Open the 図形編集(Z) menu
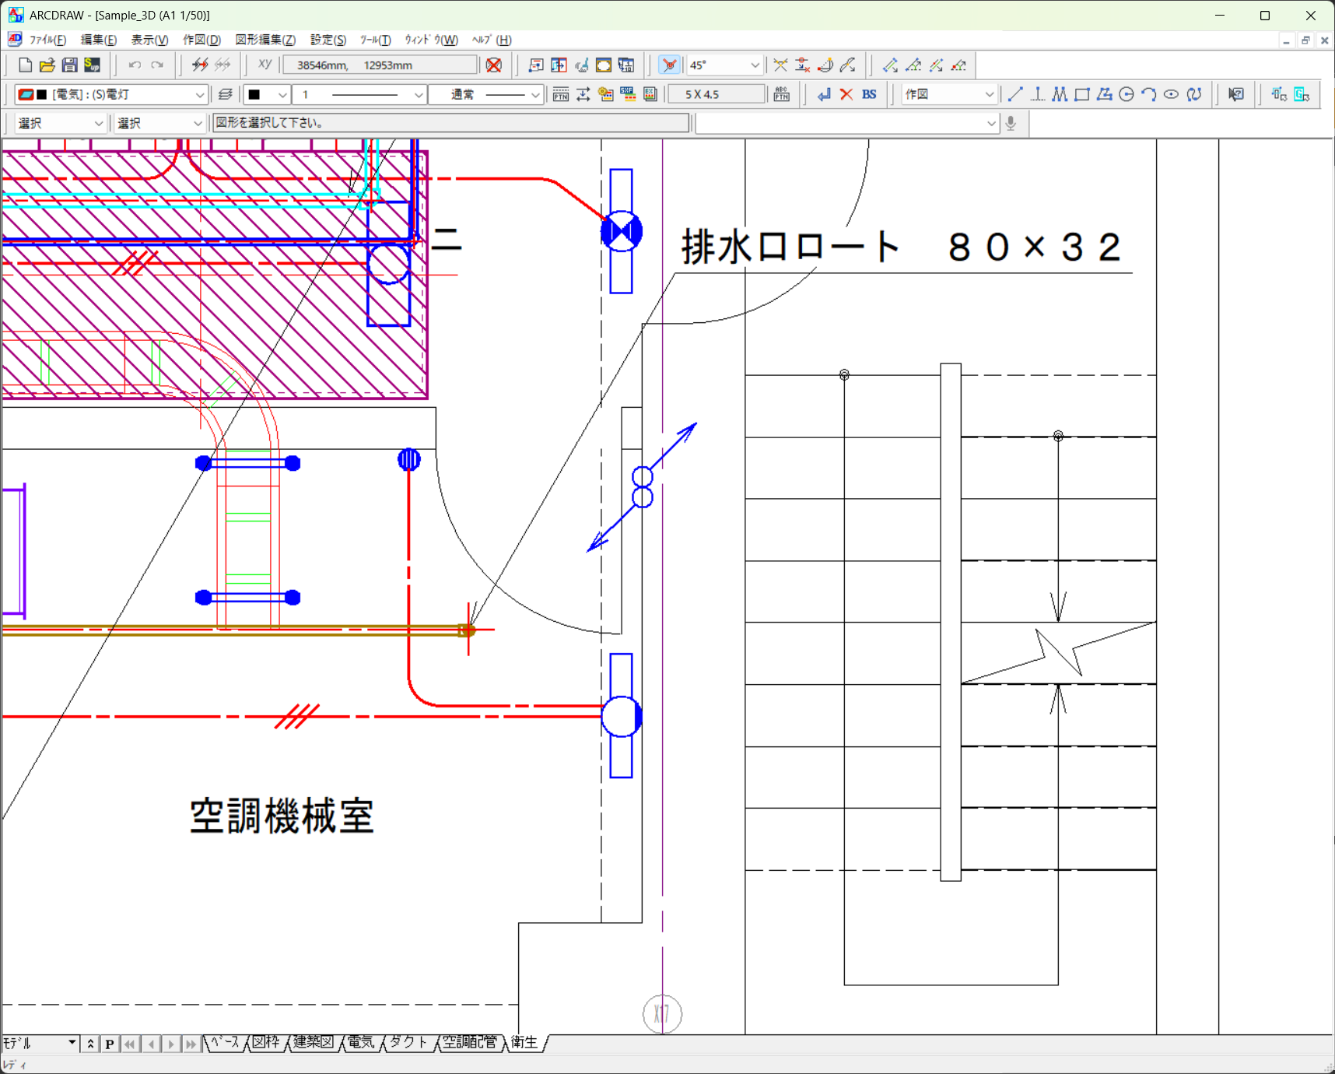 [x=265, y=40]
